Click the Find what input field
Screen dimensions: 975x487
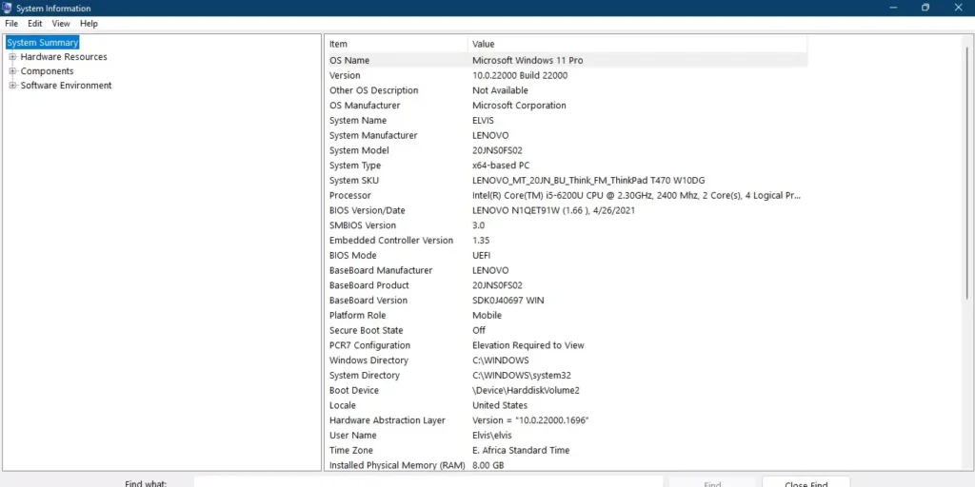[x=428, y=482]
